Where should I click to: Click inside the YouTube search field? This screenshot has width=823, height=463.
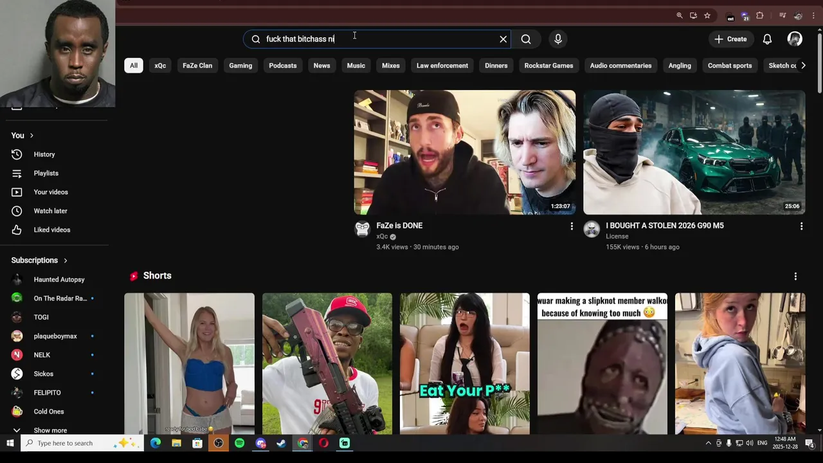376,39
